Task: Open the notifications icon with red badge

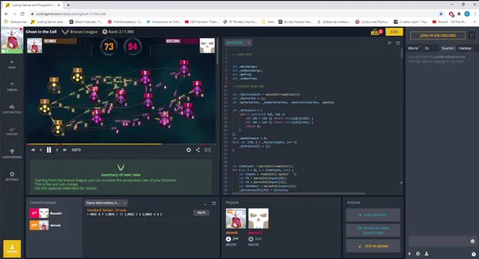Action: pos(377,32)
